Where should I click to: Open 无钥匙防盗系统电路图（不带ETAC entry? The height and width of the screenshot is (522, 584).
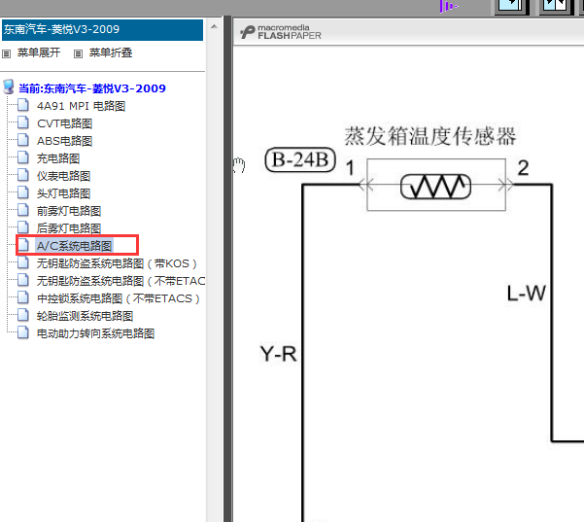pyautogui.click(x=120, y=281)
